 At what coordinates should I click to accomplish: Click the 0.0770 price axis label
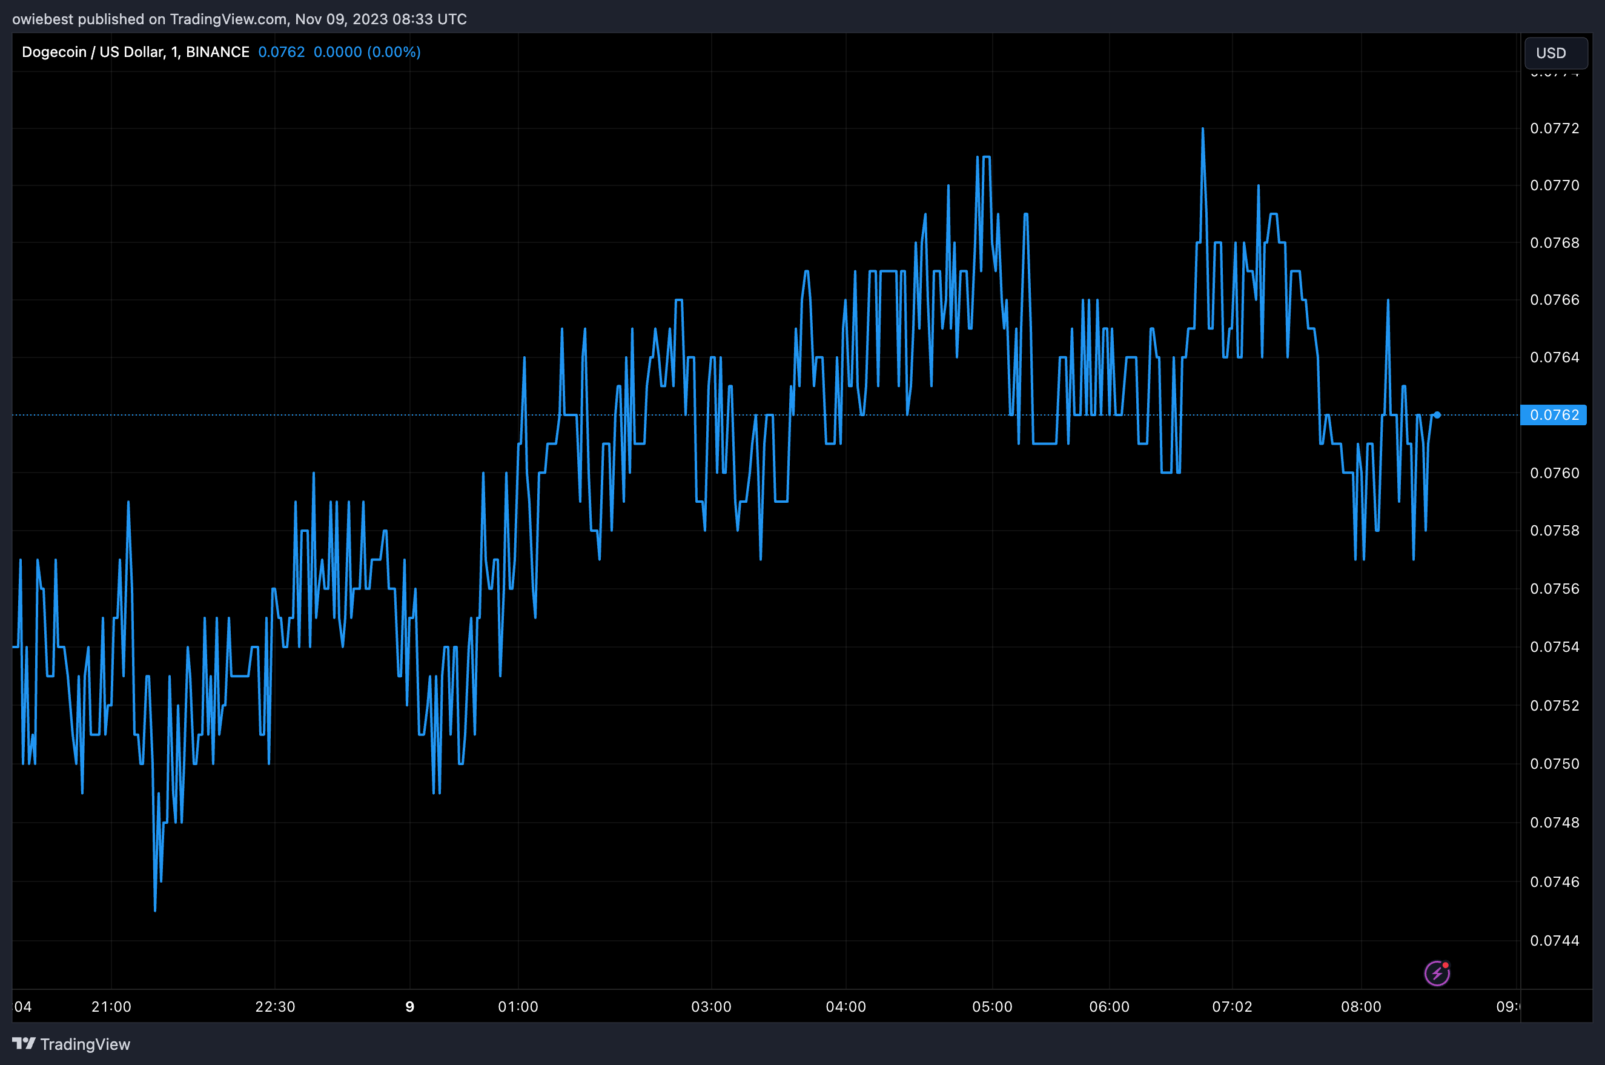1555,185
